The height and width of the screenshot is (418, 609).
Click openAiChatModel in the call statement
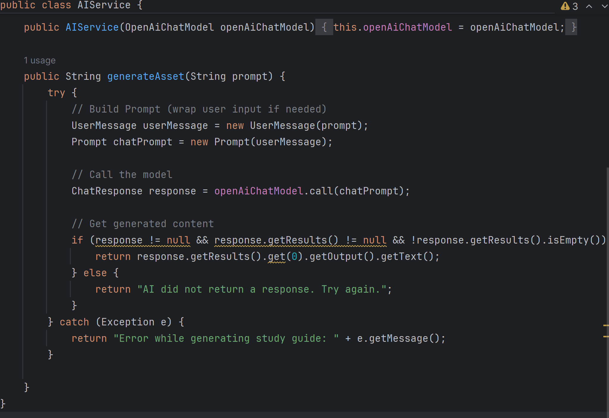259,191
